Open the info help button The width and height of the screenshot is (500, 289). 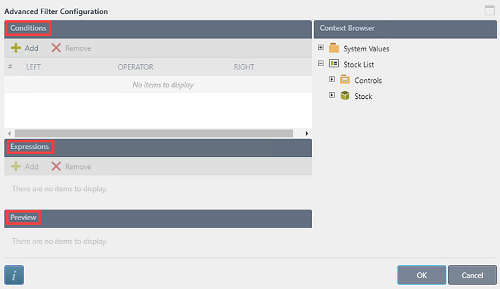[14, 274]
